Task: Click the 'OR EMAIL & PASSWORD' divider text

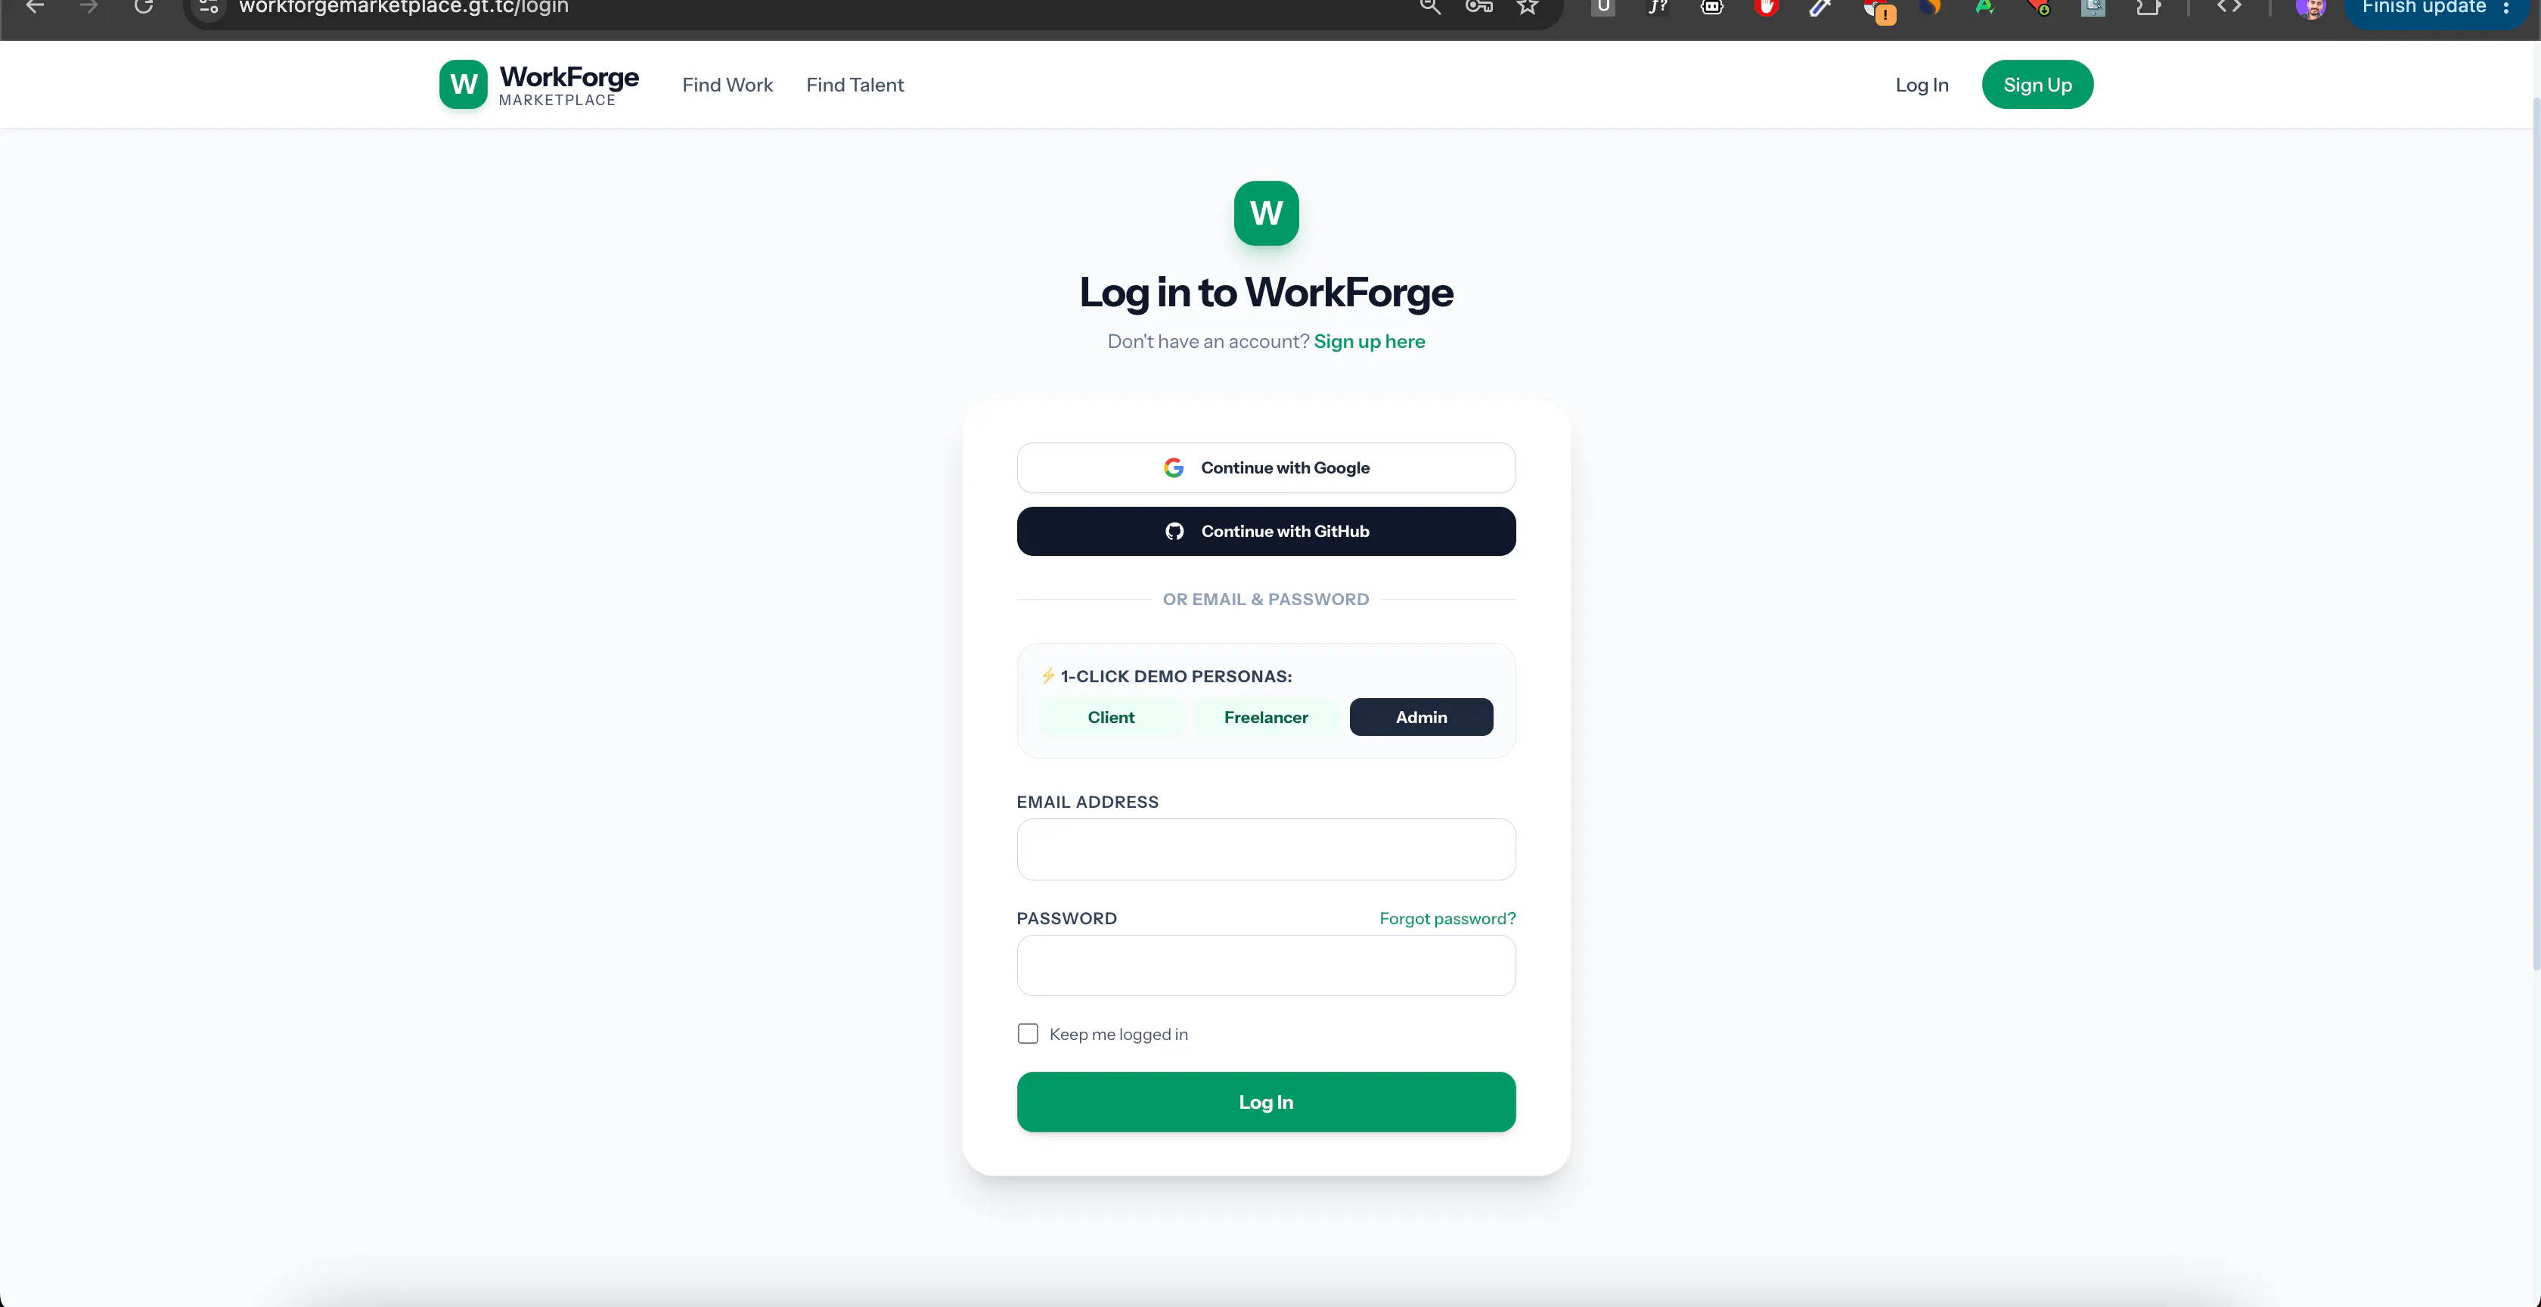Action: click(1265, 600)
